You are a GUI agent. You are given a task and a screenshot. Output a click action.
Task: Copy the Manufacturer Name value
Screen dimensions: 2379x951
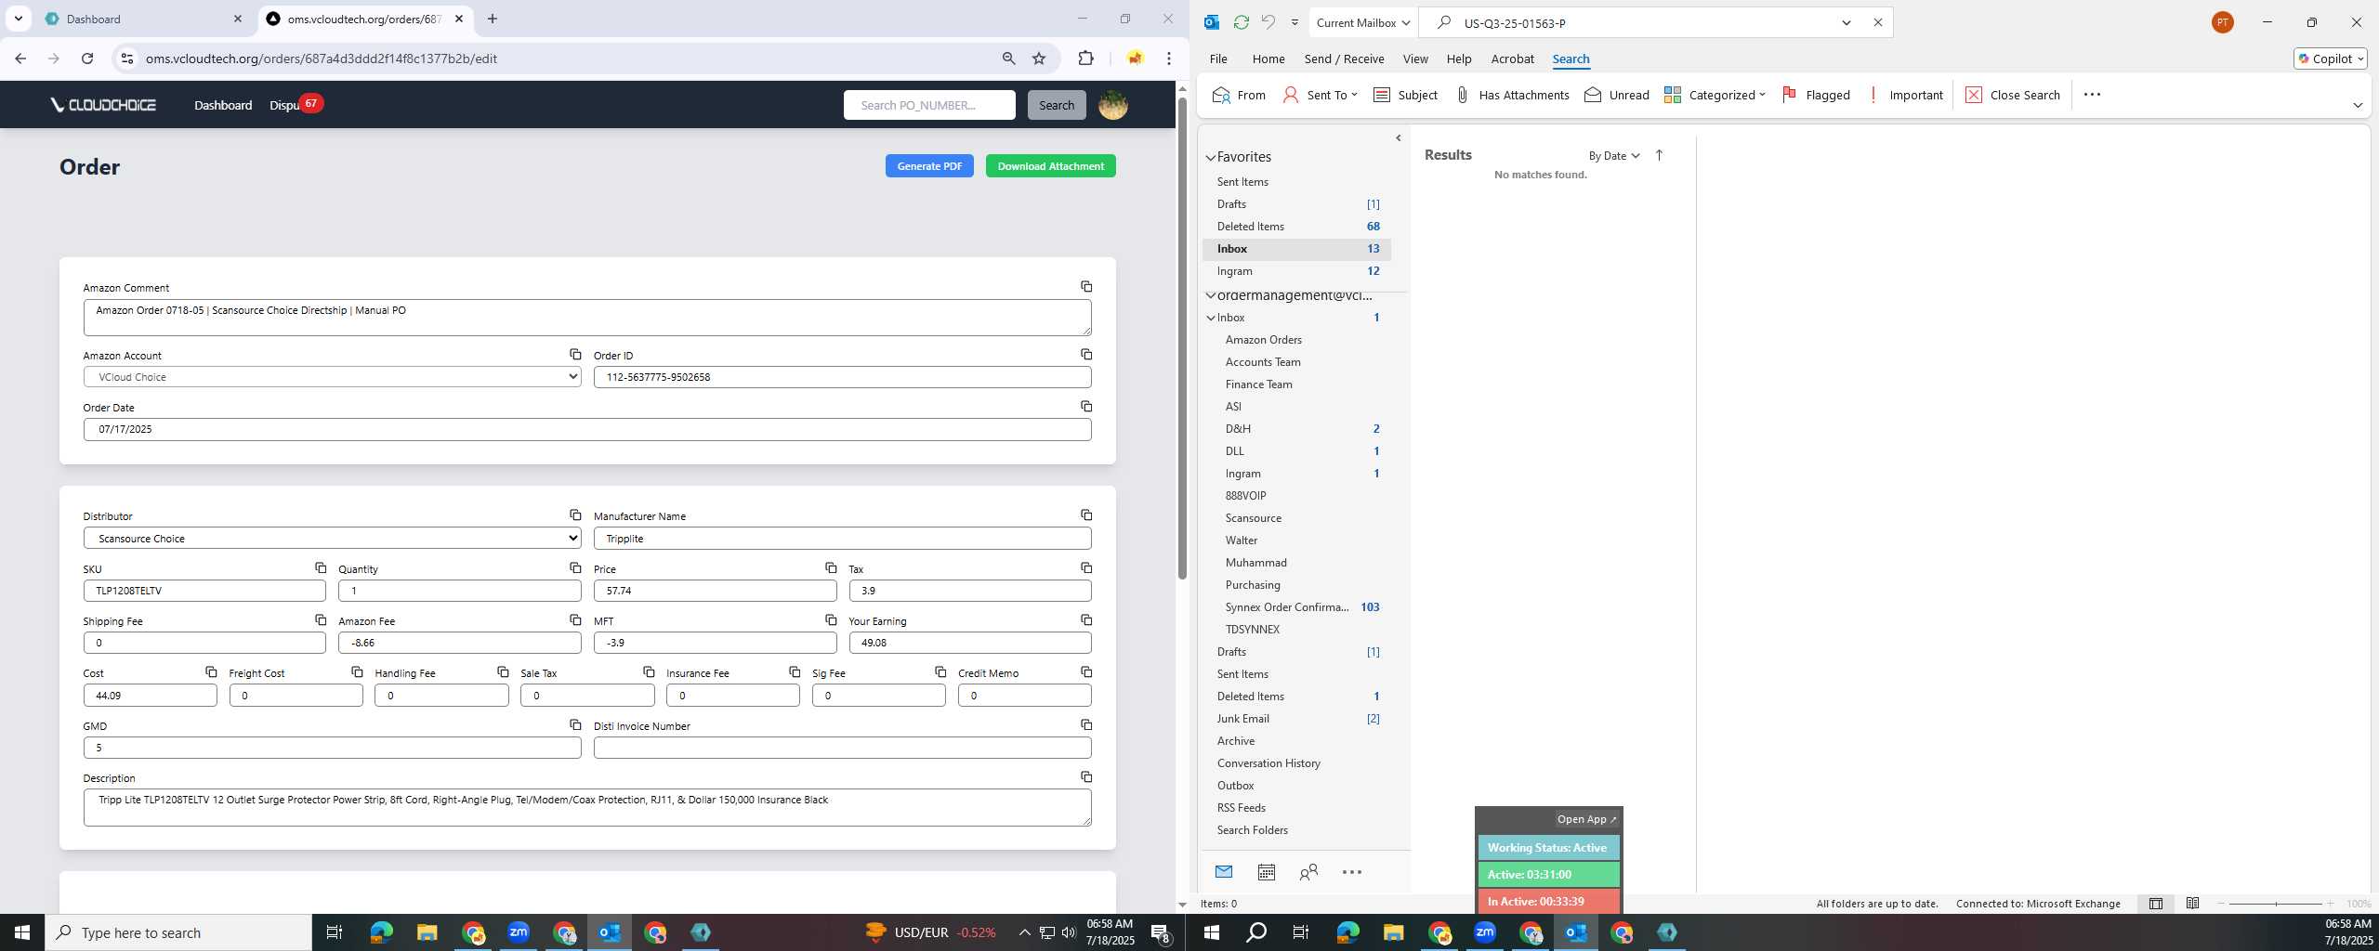1085,515
